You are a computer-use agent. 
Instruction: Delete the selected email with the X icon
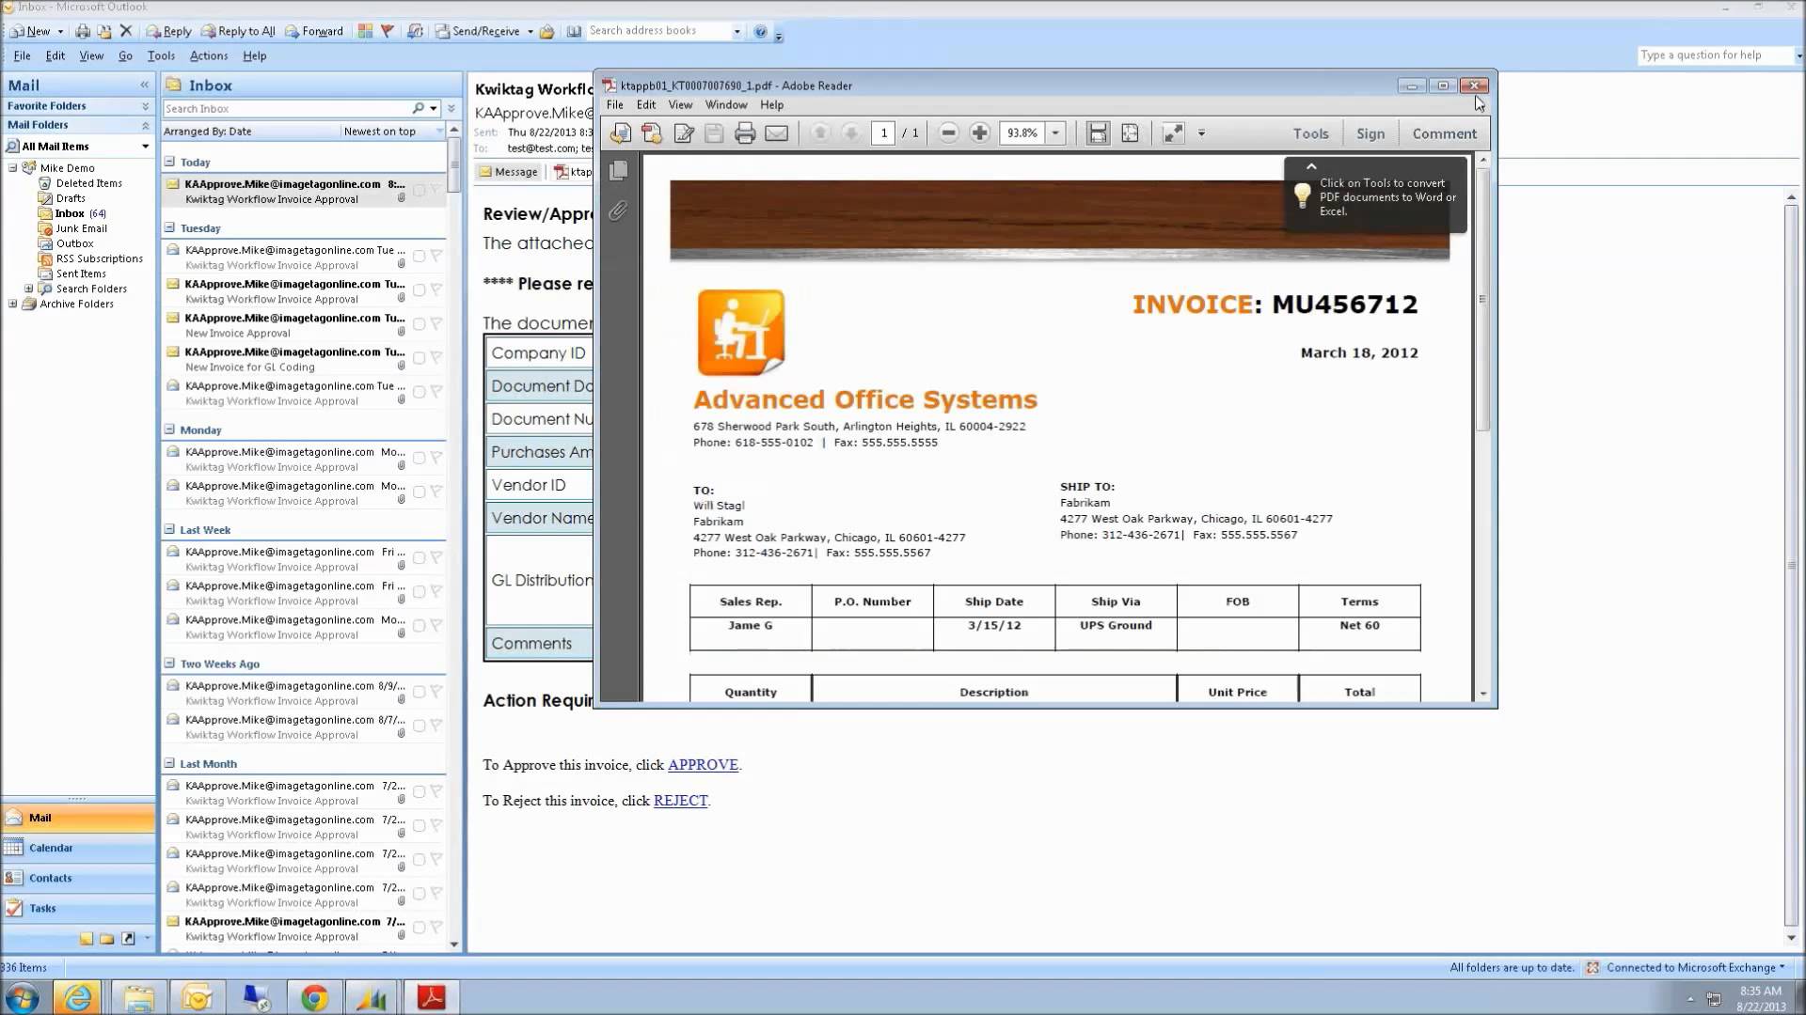[126, 31]
